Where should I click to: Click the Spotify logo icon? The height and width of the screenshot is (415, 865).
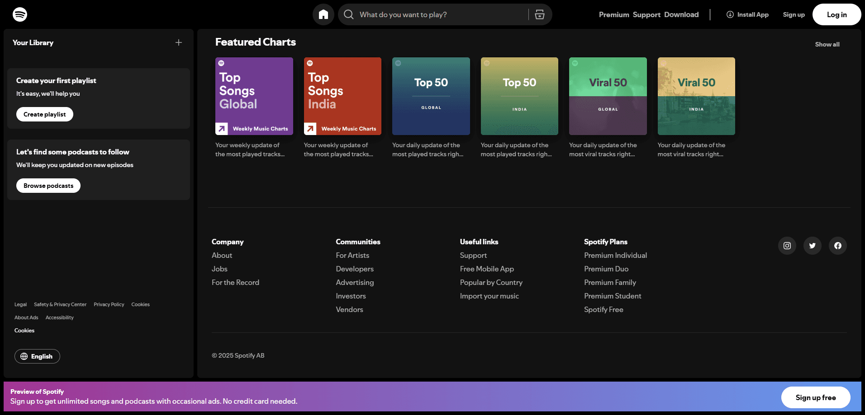coord(20,14)
